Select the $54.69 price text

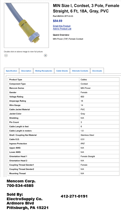57,21
